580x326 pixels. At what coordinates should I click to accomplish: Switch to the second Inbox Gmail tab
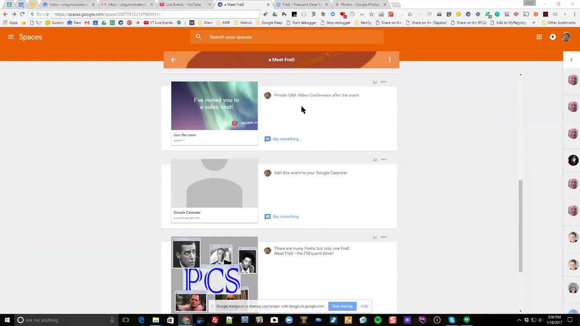(127, 5)
